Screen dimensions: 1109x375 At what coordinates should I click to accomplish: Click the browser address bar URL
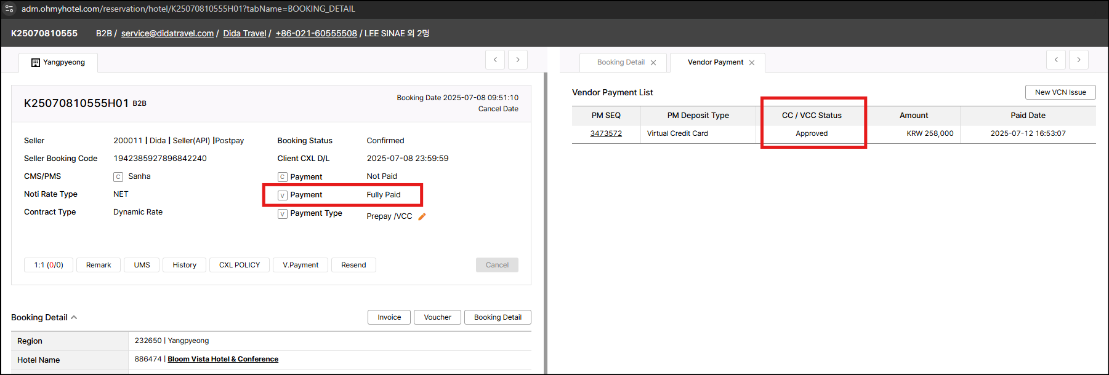click(188, 9)
